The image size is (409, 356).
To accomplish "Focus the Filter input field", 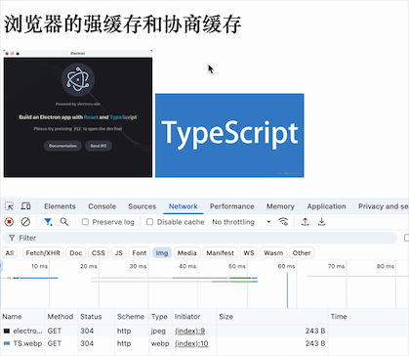I will coord(200,238).
